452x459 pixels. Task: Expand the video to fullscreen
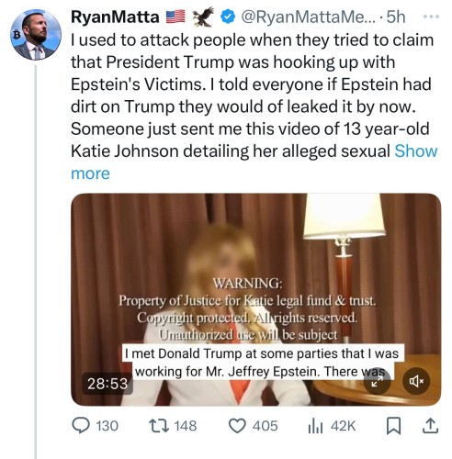377,381
